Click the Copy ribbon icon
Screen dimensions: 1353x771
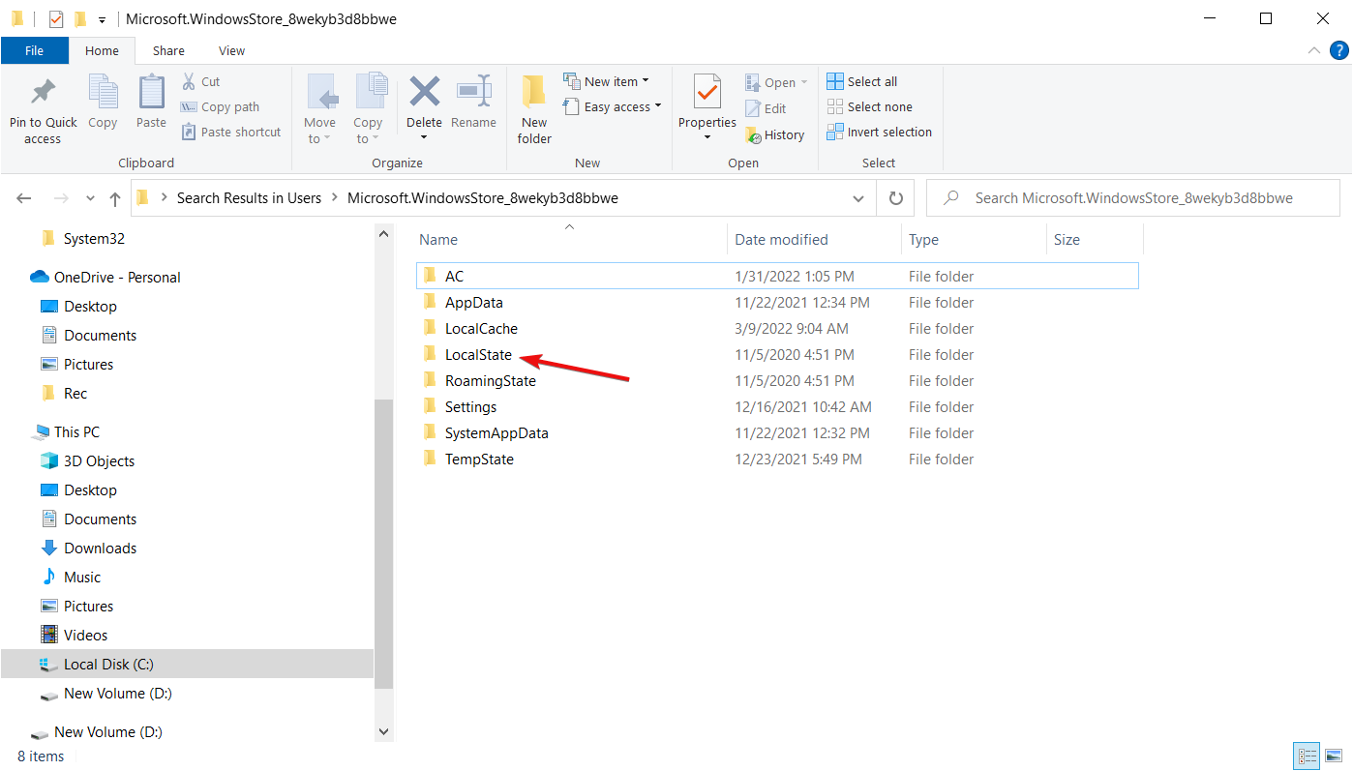103,93
